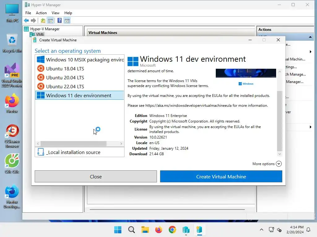The image size is (317, 237).
Task: Collapse the VM6 actions section arrow
Action: coord(310,37)
